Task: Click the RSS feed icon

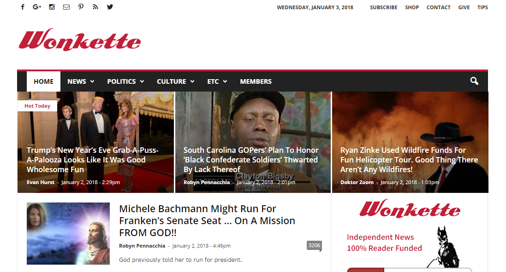Action: (x=95, y=7)
